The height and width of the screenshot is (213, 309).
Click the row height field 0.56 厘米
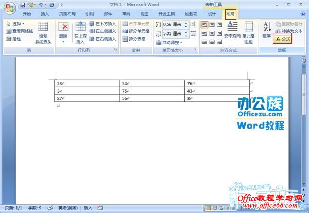tap(173, 24)
